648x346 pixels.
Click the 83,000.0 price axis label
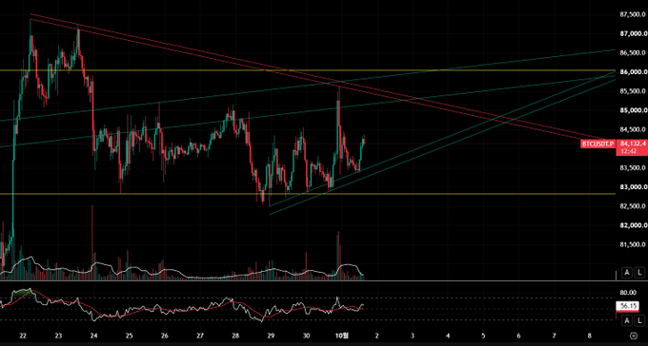pos(634,187)
